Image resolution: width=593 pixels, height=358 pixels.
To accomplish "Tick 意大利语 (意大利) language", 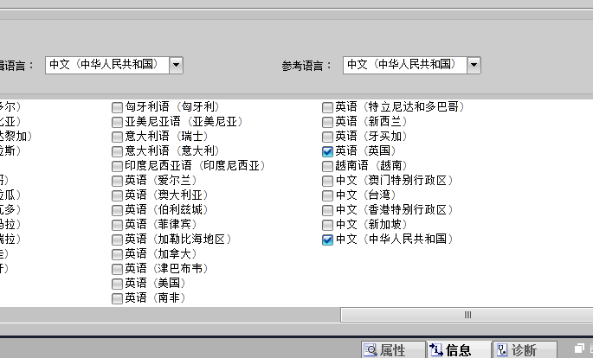I will pos(117,152).
